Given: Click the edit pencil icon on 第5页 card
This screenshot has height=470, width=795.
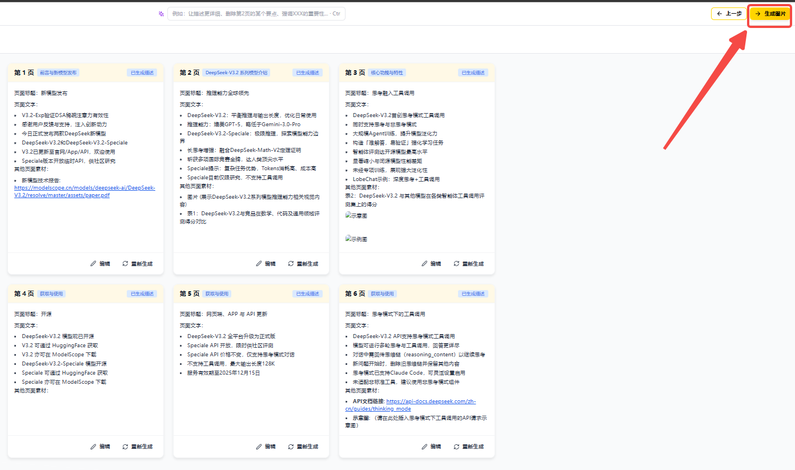Looking at the screenshot, I should point(258,446).
